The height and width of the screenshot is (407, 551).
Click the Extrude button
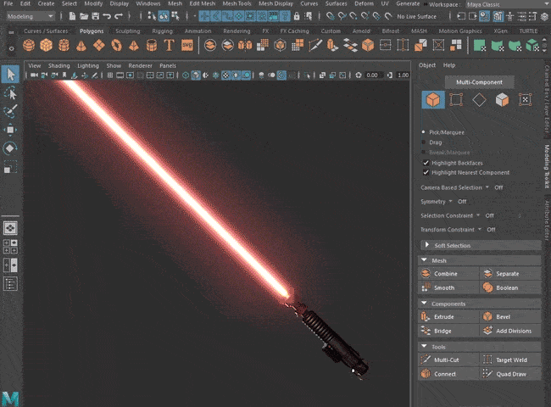coord(448,316)
